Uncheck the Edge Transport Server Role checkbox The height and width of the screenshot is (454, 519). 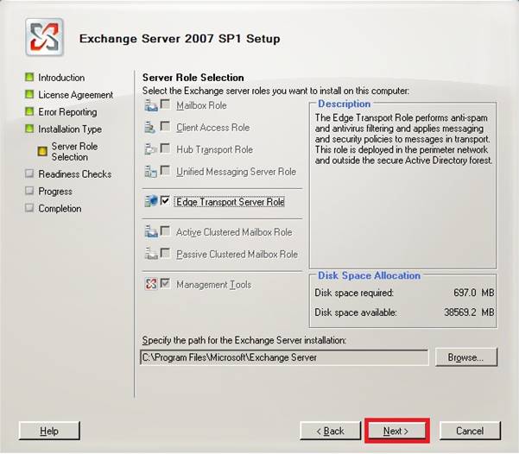165,200
